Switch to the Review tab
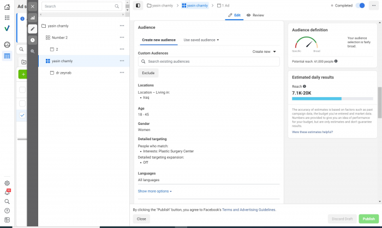This screenshot has height=228, width=382. click(x=255, y=15)
